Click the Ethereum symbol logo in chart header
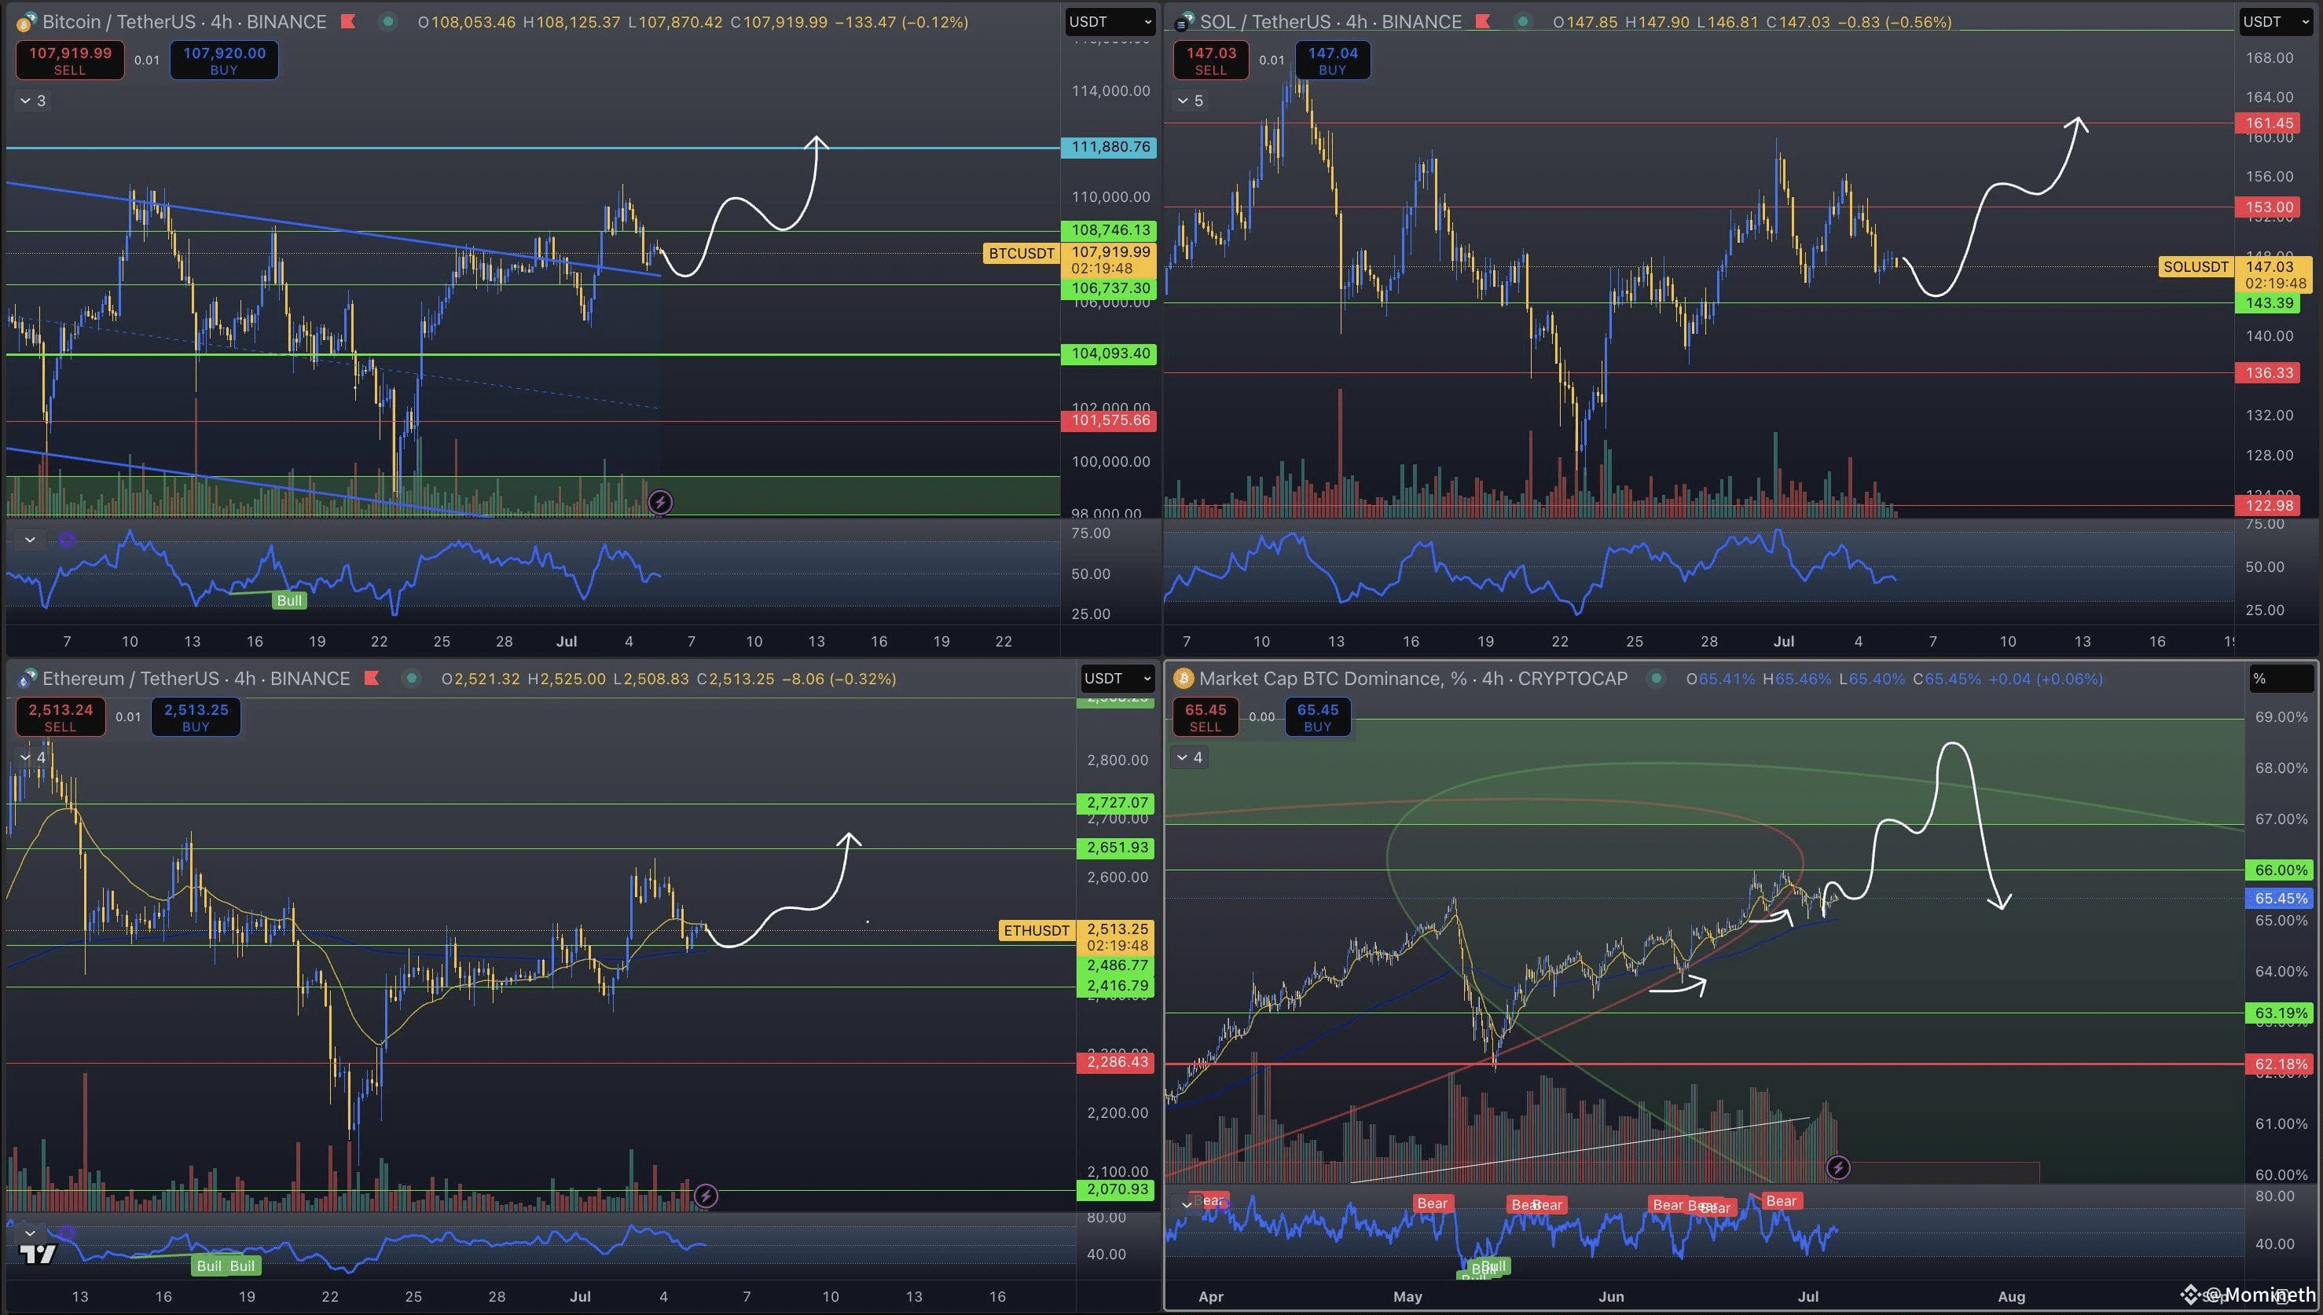2323x1315 pixels. pos(26,678)
